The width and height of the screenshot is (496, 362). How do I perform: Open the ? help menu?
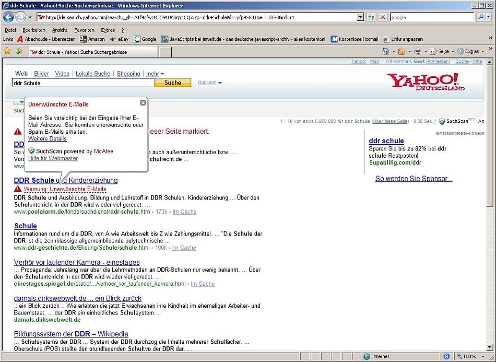(x=123, y=30)
